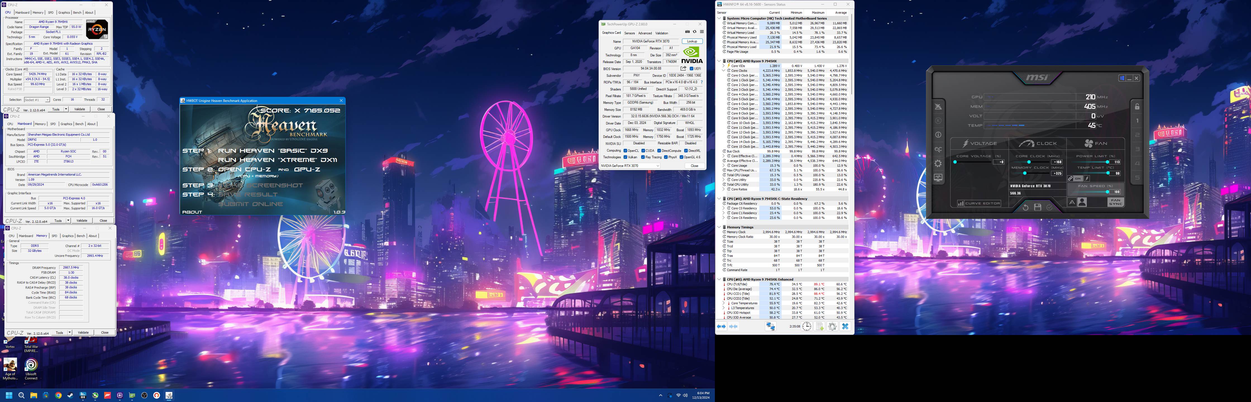The width and height of the screenshot is (1251, 402).
Task: Open Afterburner Curve Editor
Action: pos(980,204)
